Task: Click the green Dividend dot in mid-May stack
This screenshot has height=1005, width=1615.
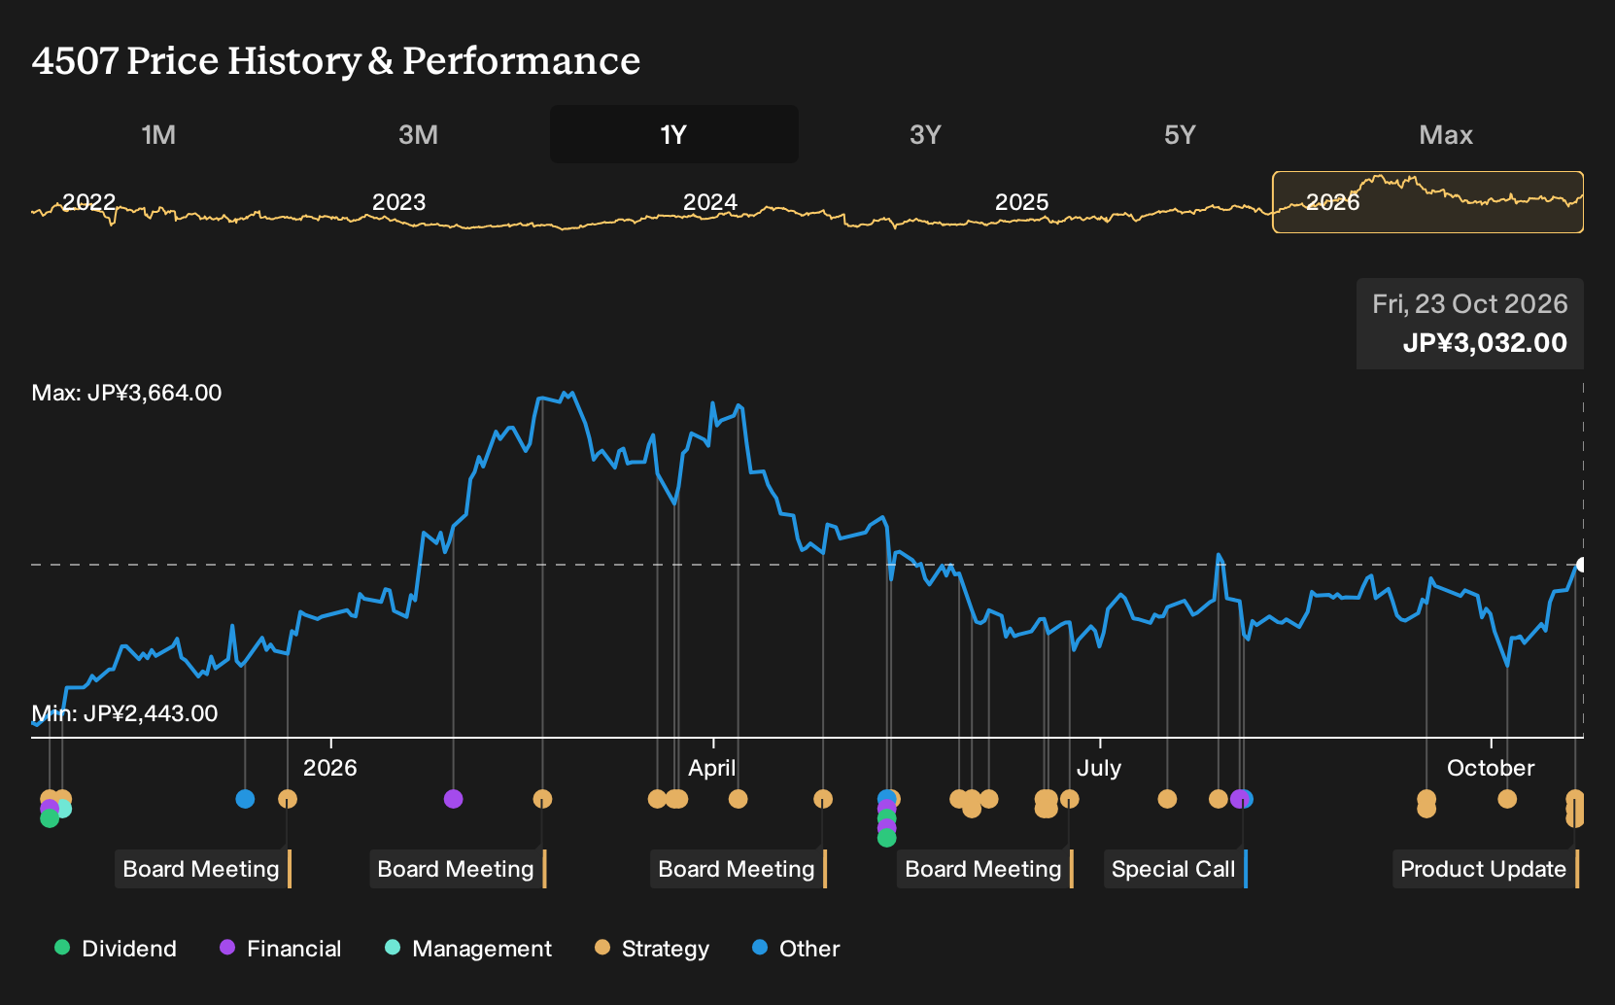Action: point(886,837)
